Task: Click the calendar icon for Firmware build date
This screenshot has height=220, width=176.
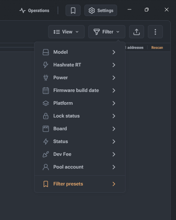Action: 46,90
